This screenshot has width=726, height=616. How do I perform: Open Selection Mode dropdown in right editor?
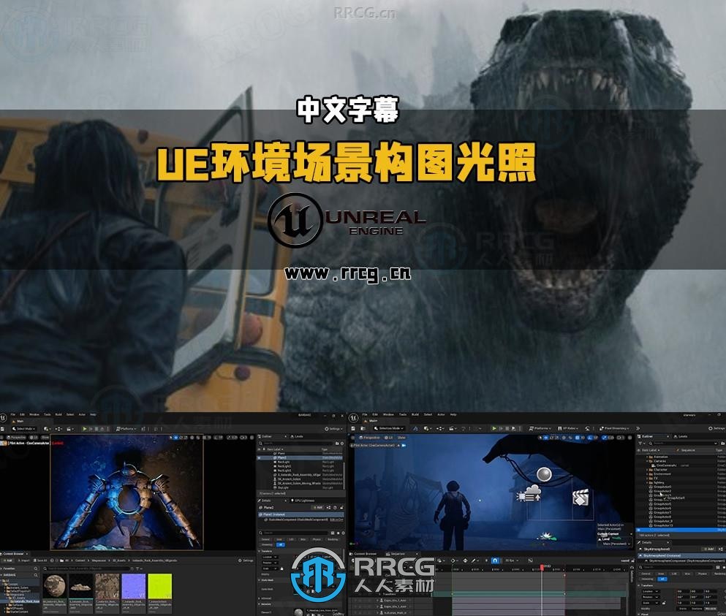point(390,428)
